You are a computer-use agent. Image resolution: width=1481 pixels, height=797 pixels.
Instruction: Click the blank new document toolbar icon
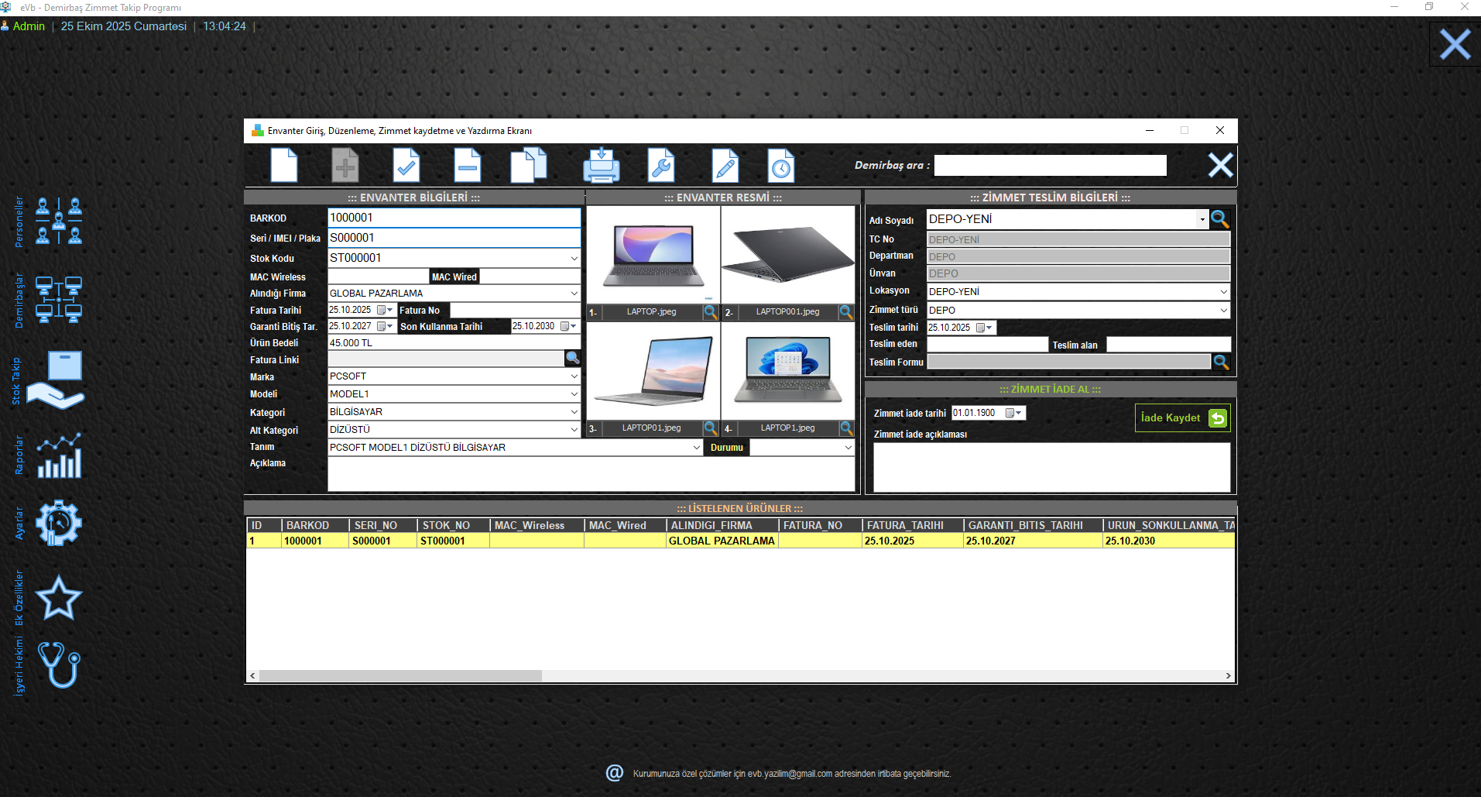pyautogui.click(x=284, y=165)
